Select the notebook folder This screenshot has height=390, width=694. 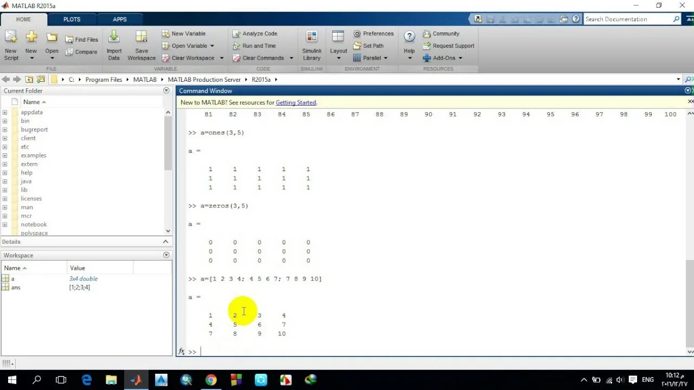[34, 225]
